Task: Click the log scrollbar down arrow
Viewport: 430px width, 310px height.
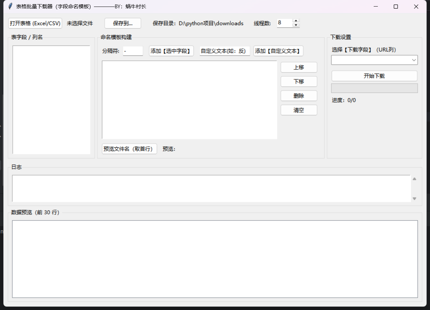Action: [414, 198]
